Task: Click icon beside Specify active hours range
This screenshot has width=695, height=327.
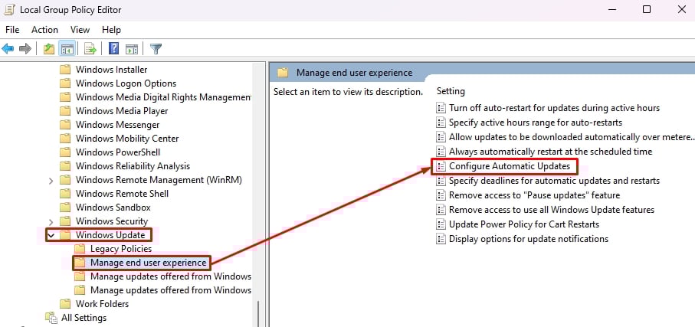Action: point(441,123)
